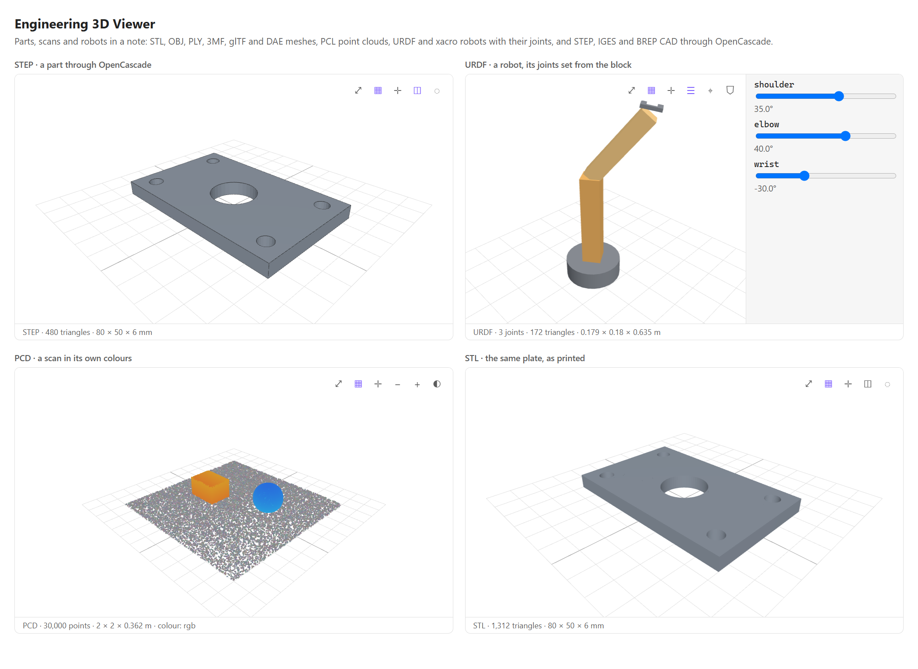Click the shield-shaped collision icon in the URDF viewer

coord(730,91)
